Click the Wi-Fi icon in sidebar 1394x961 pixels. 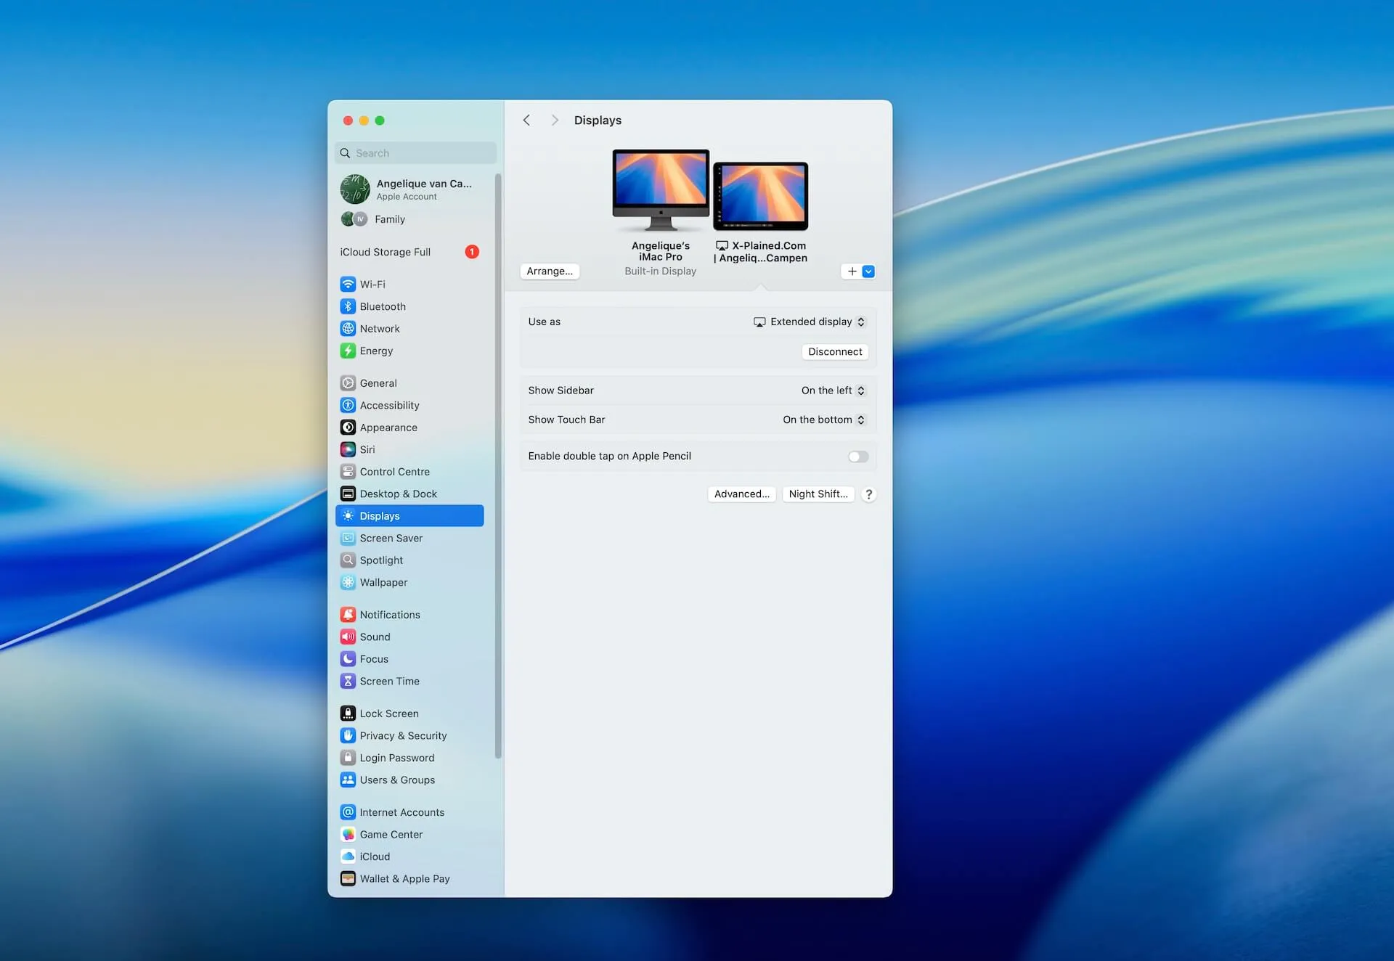[348, 285]
